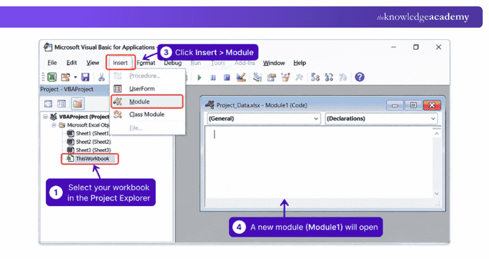Choose File... from Insert menu

click(147, 128)
